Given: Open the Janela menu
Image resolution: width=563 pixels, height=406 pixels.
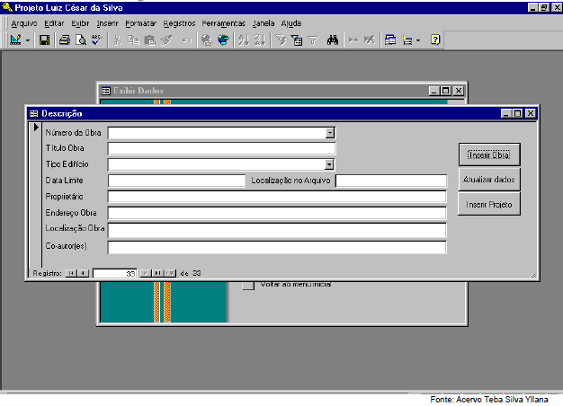Looking at the screenshot, I should (x=264, y=23).
